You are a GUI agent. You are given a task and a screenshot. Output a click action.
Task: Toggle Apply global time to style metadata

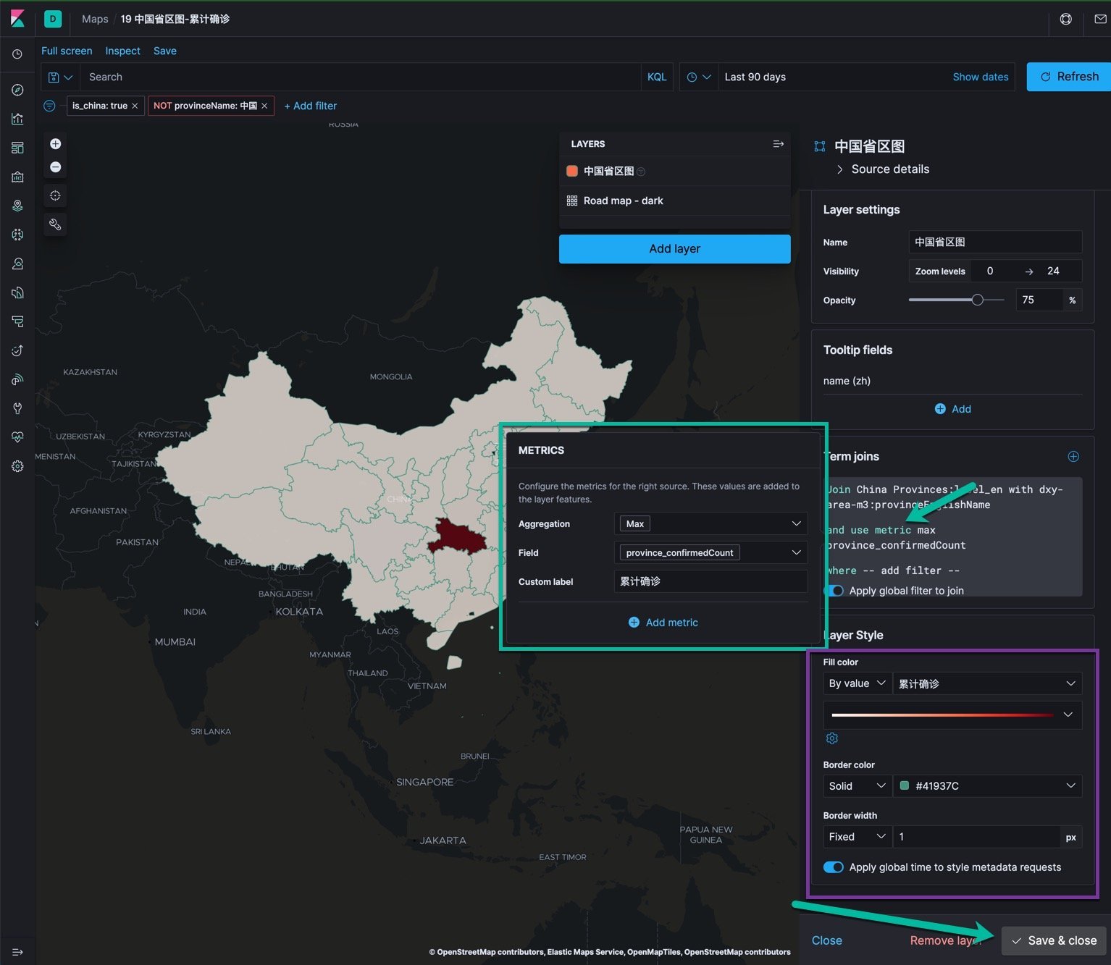point(834,867)
